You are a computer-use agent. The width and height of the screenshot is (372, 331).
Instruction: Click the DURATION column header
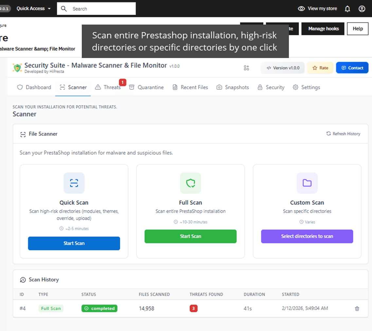[x=254, y=294]
